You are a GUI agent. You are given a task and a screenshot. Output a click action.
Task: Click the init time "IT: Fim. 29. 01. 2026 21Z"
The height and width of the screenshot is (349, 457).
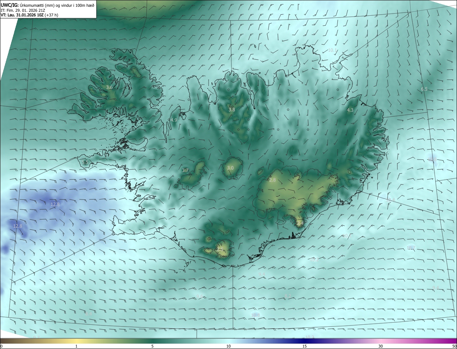coord(22,10)
